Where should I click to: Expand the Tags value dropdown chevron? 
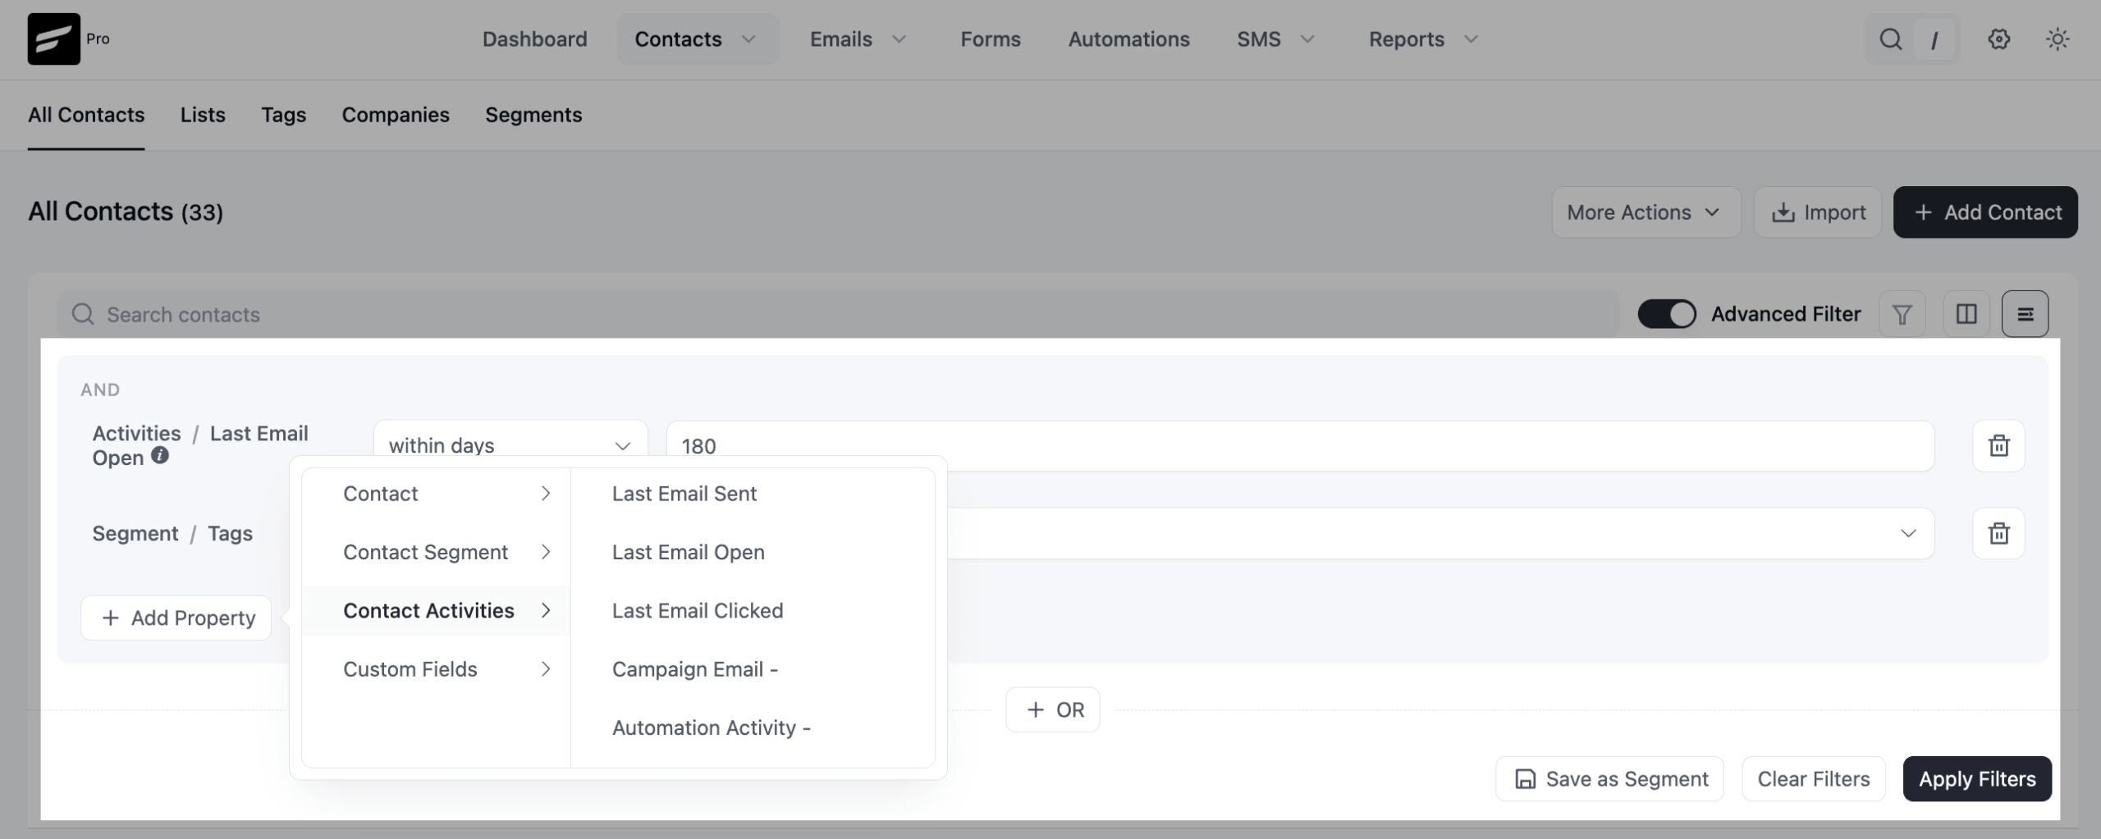1908,533
